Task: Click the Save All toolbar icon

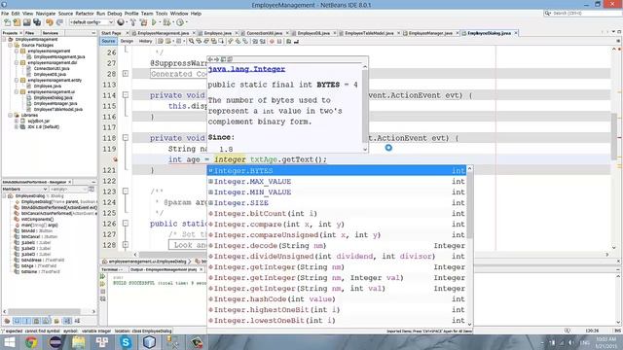Action: coord(37,22)
